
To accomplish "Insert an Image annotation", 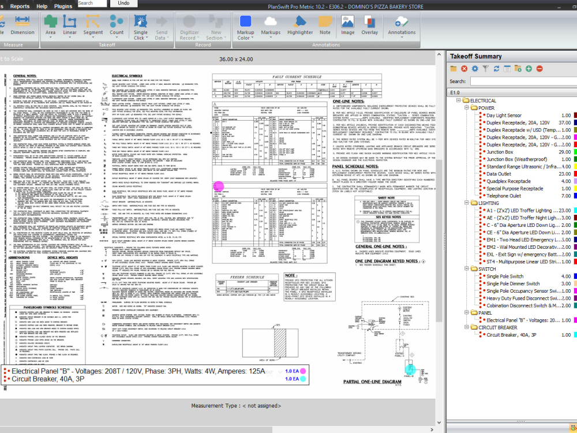I will click(x=347, y=25).
